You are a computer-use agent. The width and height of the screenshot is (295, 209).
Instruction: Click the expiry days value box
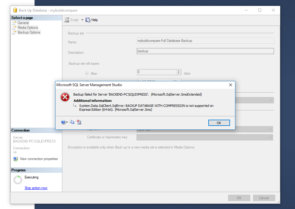pos(157,72)
